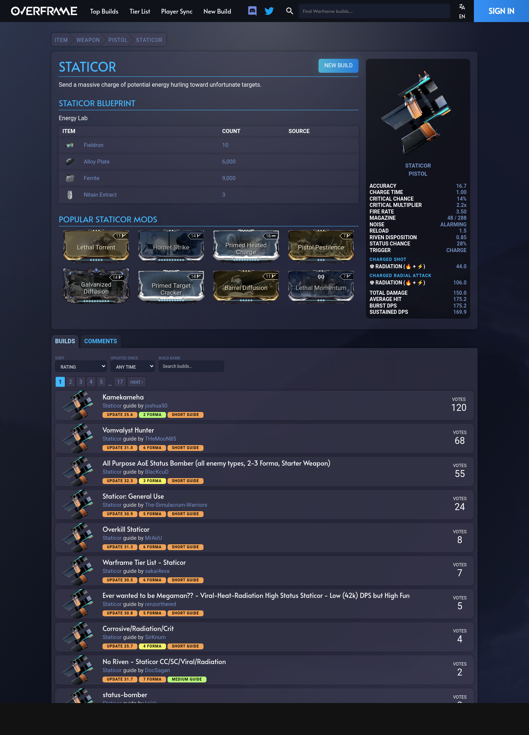This screenshot has width=529, height=735.
Task: Open No Riven Staticor CC/SC/Viral/Radiation build
Action: coord(164,661)
